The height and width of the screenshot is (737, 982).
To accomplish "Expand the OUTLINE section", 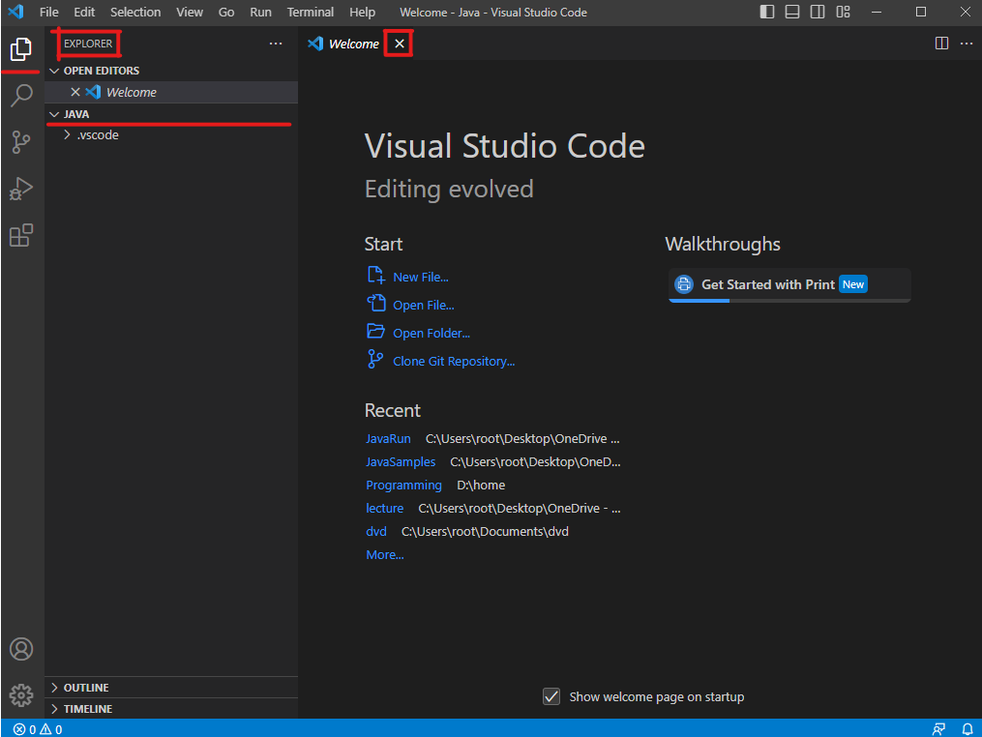I will (85, 688).
